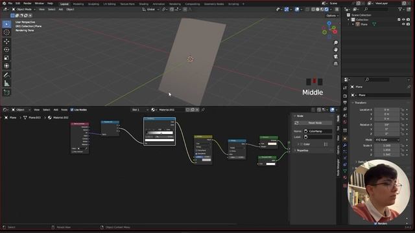Open the Window menu
Image resolution: width=415 pixels, height=233 pixels.
tap(39, 3)
